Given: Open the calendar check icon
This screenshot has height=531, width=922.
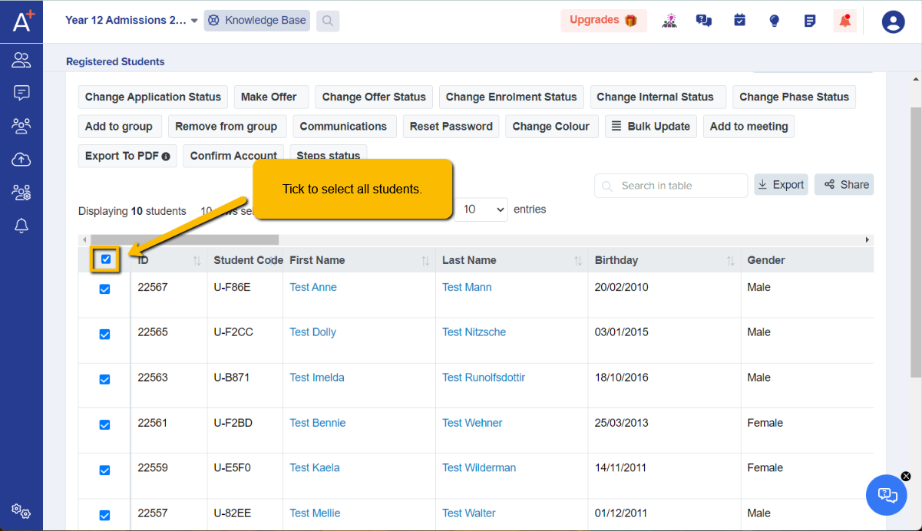Looking at the screenshot, I should (x=739, y=21).
